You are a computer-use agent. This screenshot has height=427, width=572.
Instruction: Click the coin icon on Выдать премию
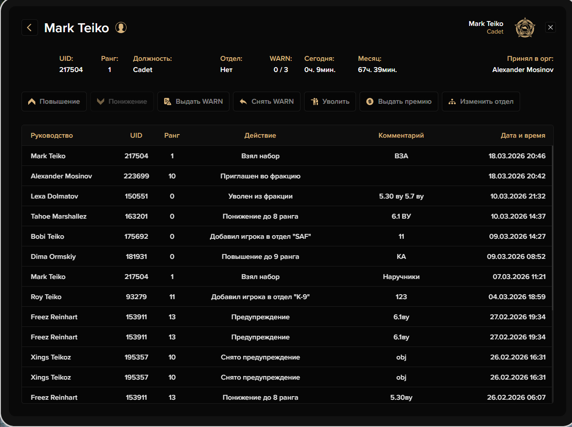tap(370, 101)
